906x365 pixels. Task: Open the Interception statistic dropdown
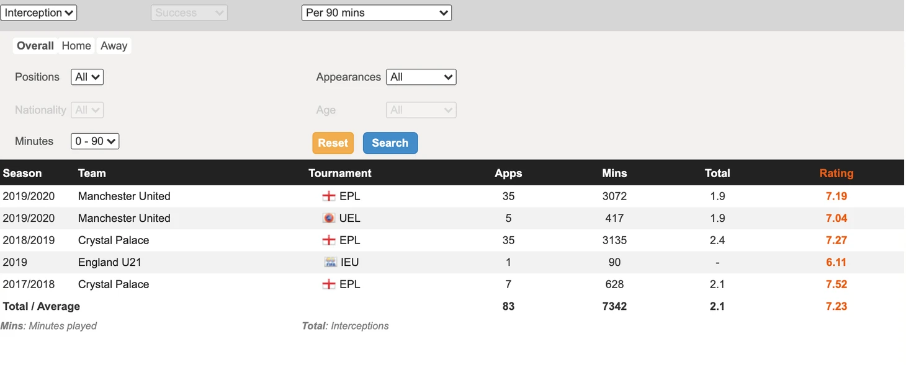tap(38, 12)
